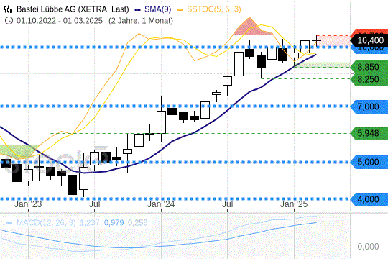Click the SSTOC(5, 5, 3) legend entry
Image resolution: width=388 pixels, height=259 pixels.
[209, 9]
